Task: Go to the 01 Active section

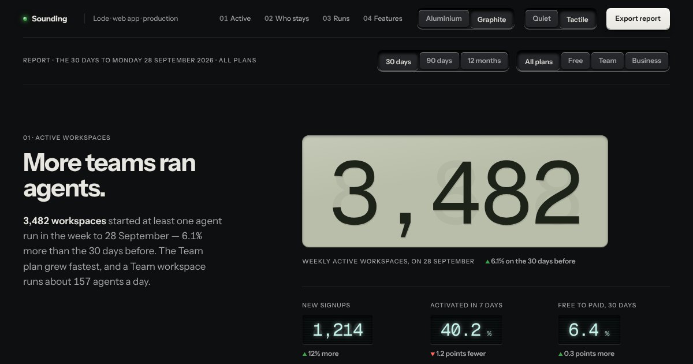Action: 235,18
